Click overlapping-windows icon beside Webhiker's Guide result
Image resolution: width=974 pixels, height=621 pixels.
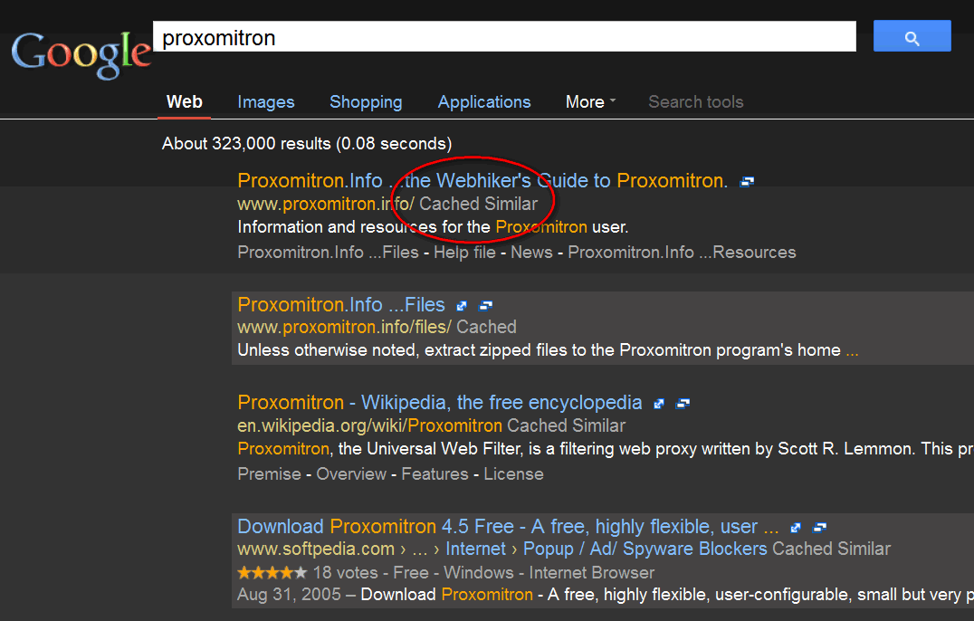tap(747, 182)
